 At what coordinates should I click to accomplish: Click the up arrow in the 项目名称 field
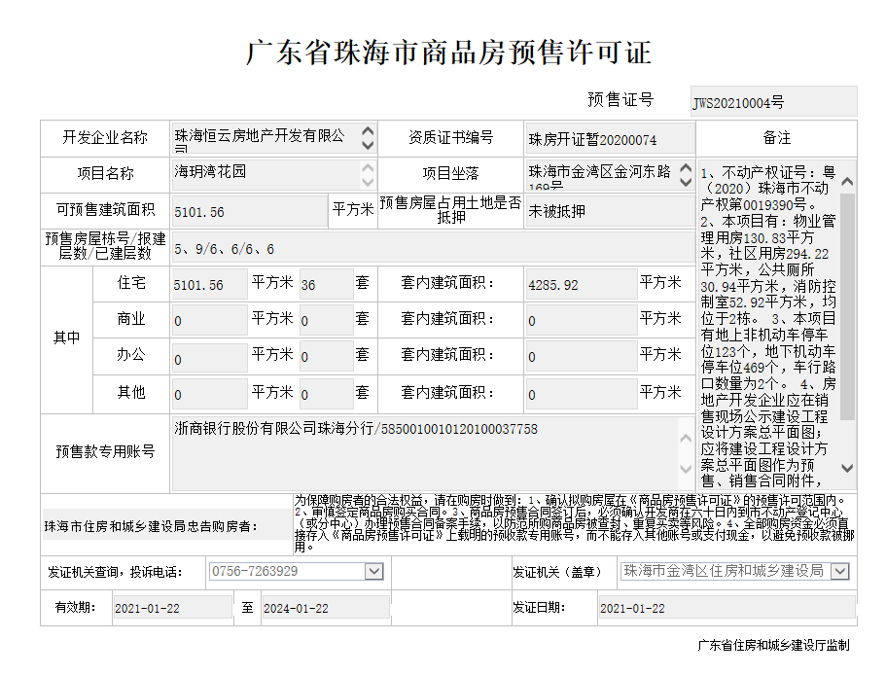(x=368, y=167)
